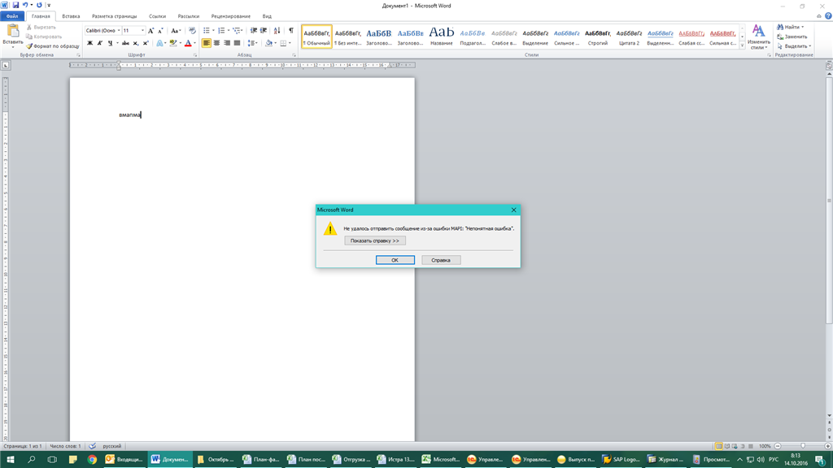The height and width of the screenshot is (468, 833).
Task: Click OK in the error dialog
Action: (395, 260)
